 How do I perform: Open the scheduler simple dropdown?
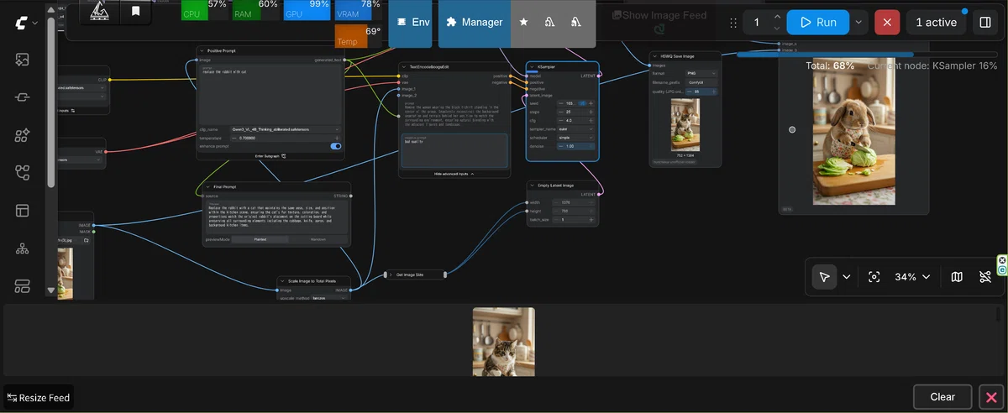pyautogui.click(x=575, y=138)
